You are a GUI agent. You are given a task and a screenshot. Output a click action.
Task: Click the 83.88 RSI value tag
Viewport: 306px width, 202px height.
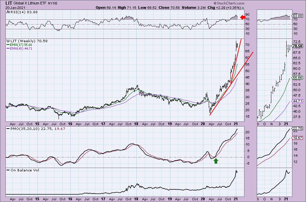click(x=297, y=16)
